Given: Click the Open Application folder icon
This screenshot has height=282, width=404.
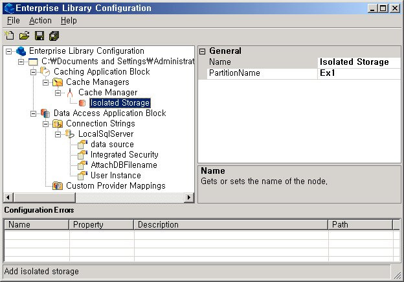Looking at the screenshot, I should point(25,36).
